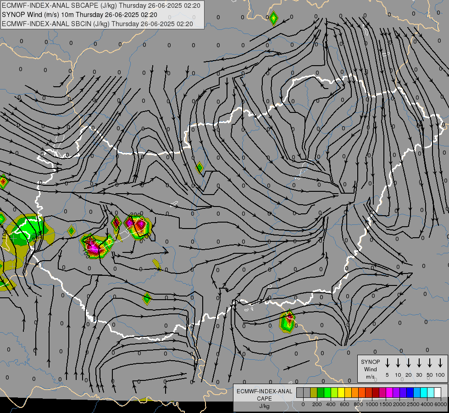This screenshot has height=413, width=449.
Task: Click the SYNOP Wind 10m title line
Action: click(79, 15)
